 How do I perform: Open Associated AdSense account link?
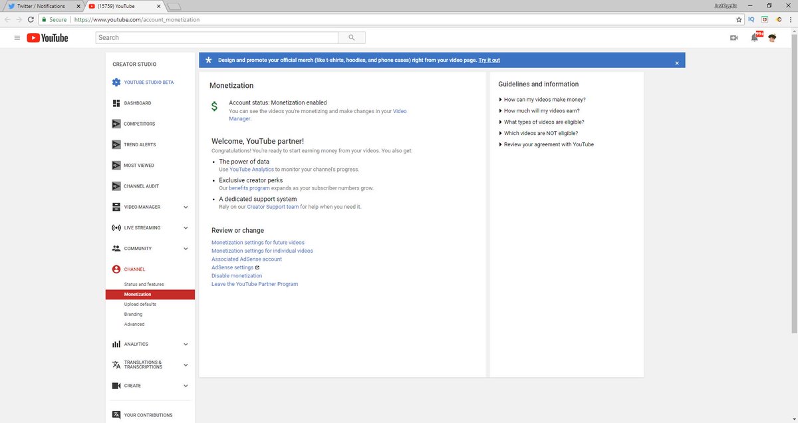[247, 259]
